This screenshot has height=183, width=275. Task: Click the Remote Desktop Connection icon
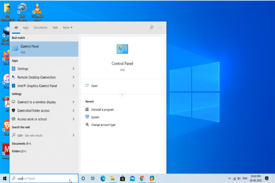[13, 77]
